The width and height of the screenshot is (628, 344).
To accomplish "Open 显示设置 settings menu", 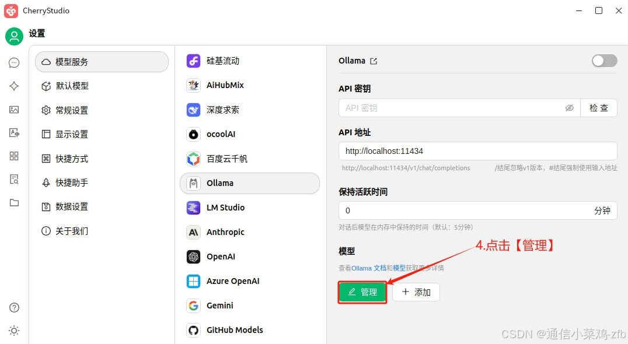I will (102, 135).
